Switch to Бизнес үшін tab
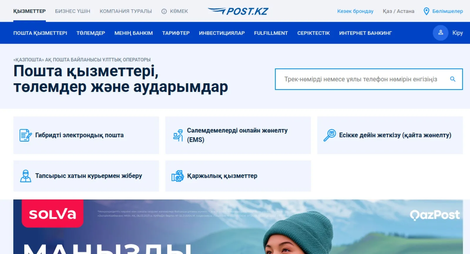The image size is (470, 254). pyautogui.click(x=73, y=11)
